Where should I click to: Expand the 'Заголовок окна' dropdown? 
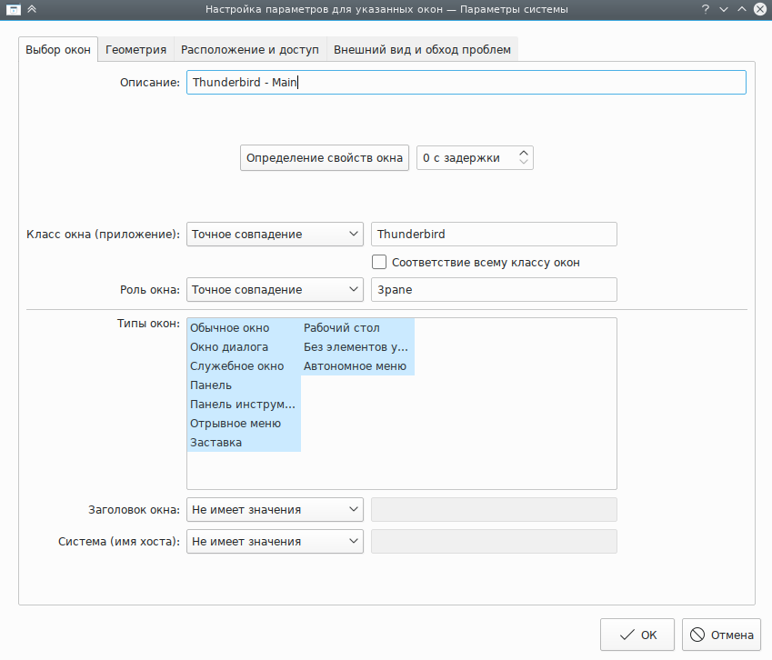point(275,510)
